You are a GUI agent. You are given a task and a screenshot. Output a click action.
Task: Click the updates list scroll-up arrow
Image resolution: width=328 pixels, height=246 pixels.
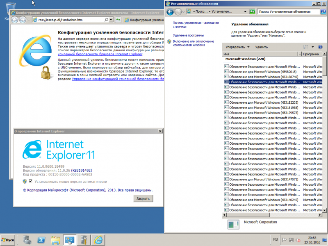(x=324, y=54)
